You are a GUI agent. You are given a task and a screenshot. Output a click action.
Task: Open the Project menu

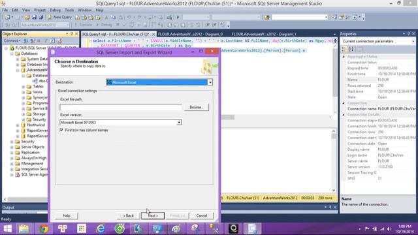click(40, 10)
